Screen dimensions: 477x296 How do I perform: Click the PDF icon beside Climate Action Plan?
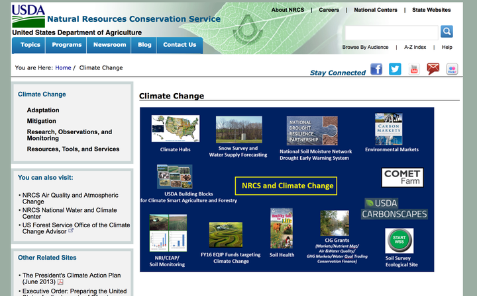coord(60,281)
